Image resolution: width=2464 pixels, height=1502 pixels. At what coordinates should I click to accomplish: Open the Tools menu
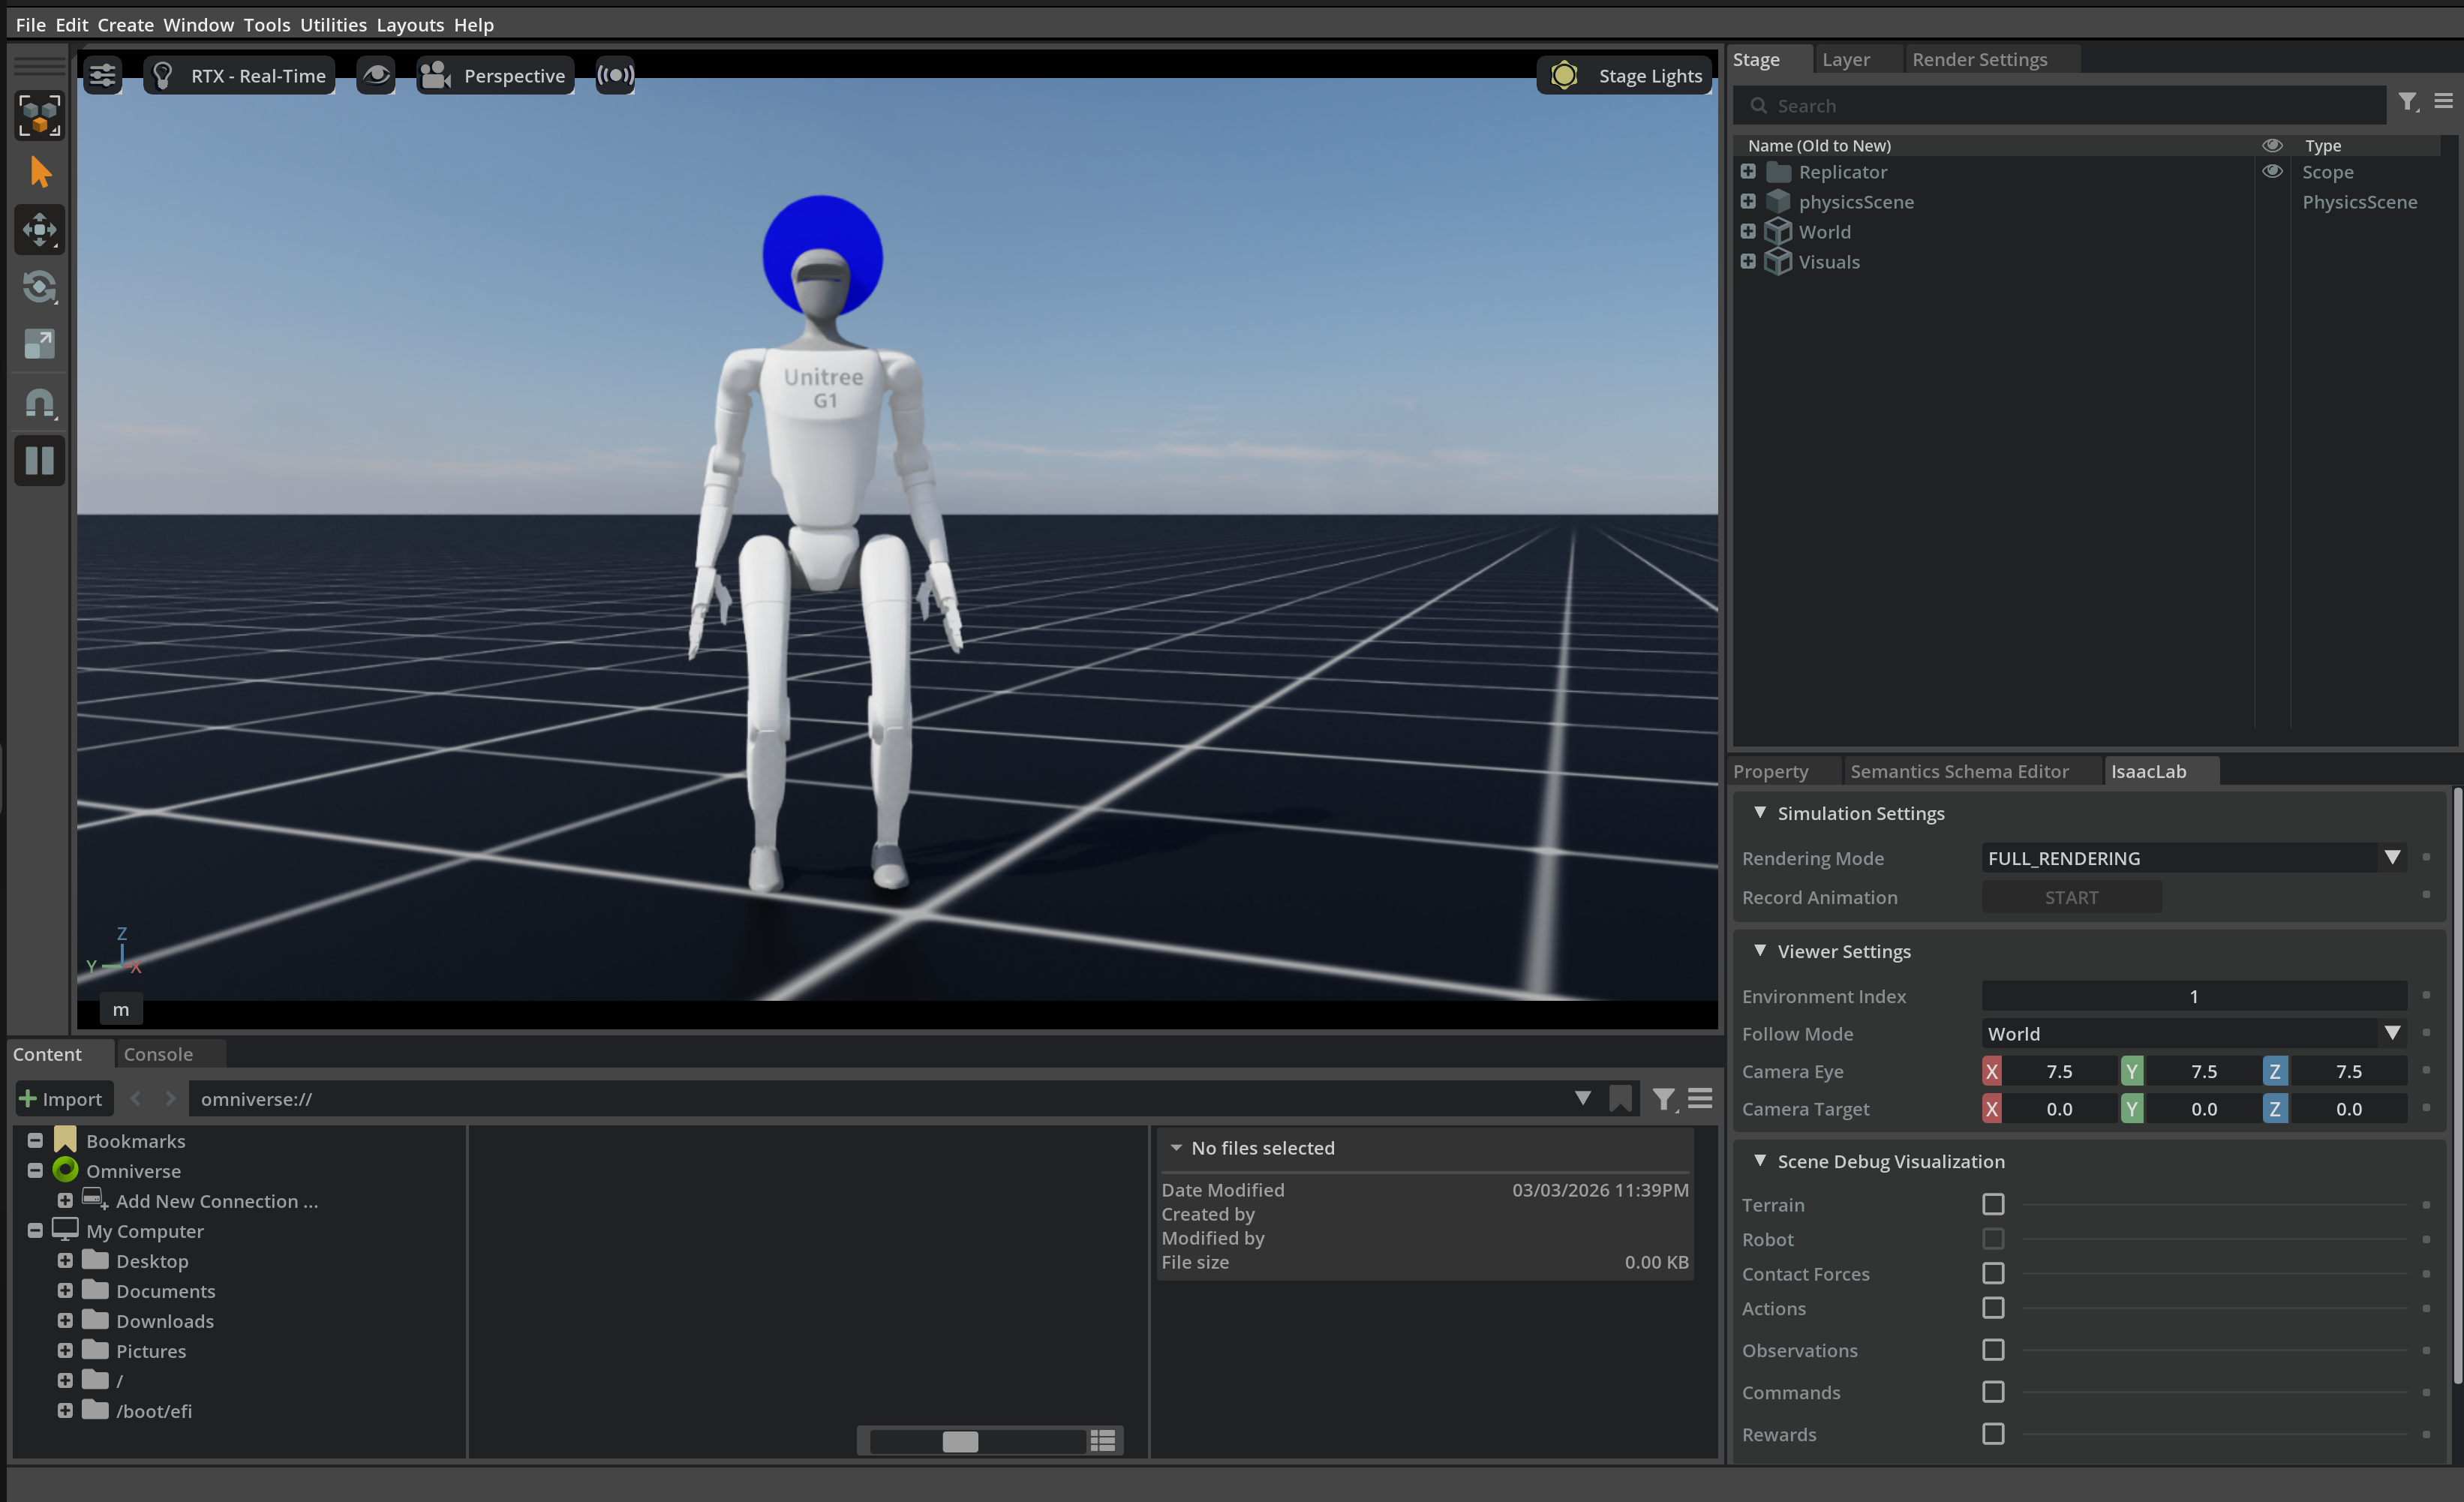pyautogui.click(x=266, y=24)
